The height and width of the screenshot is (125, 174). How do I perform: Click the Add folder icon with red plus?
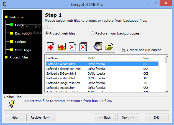tap(62, 47)
